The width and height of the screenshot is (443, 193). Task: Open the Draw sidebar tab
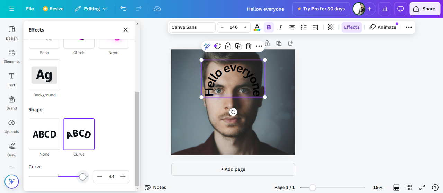tap(12, 150)
